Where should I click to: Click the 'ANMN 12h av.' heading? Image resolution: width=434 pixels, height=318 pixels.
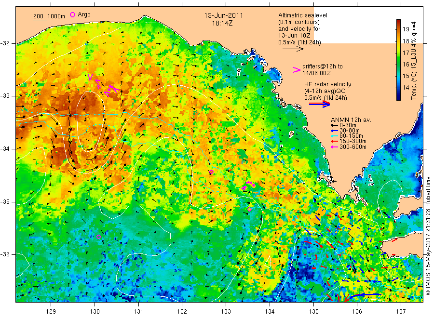[351, 120]
